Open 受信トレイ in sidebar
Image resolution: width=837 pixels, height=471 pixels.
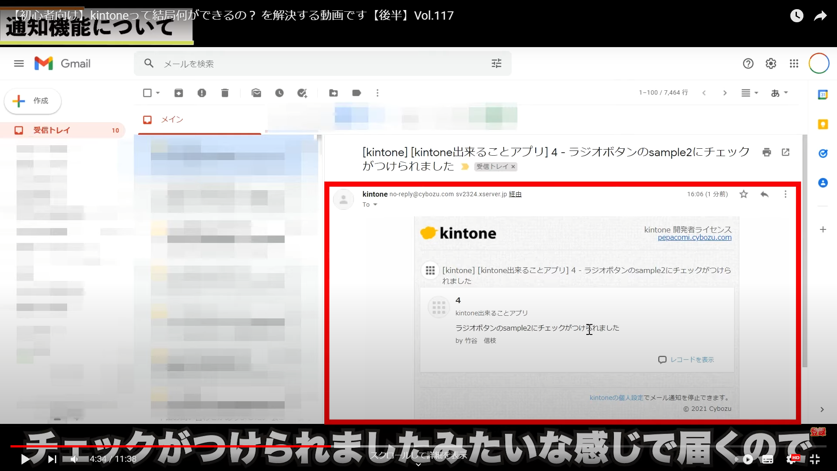(x=51, y=130)
